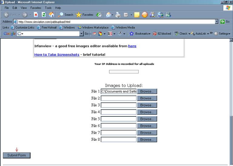Click the address bar Go button
Viewport: 233px width, 166px height.
pos(225,22)
